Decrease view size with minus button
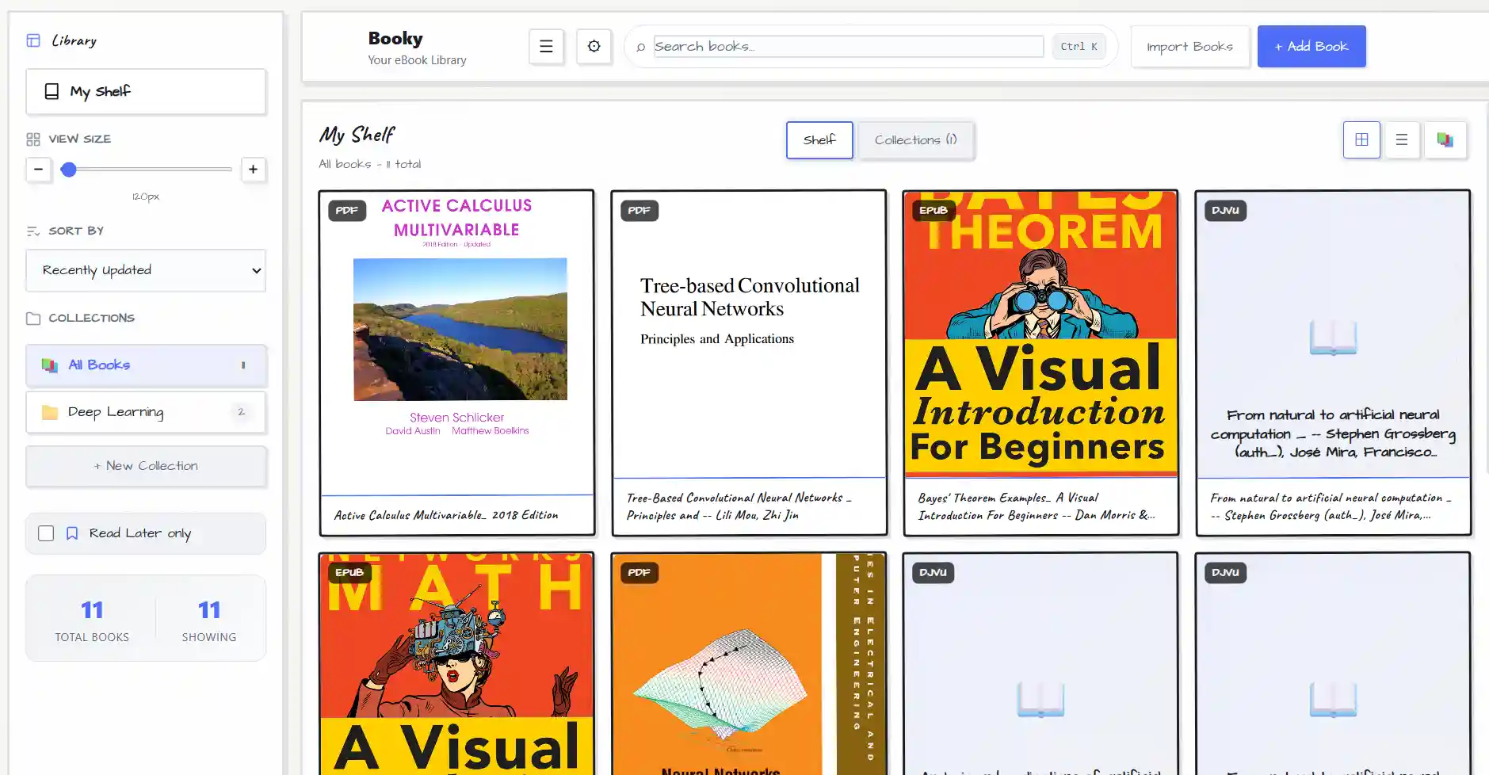Viewport: 1489px width, 775px height. [38, 169]
